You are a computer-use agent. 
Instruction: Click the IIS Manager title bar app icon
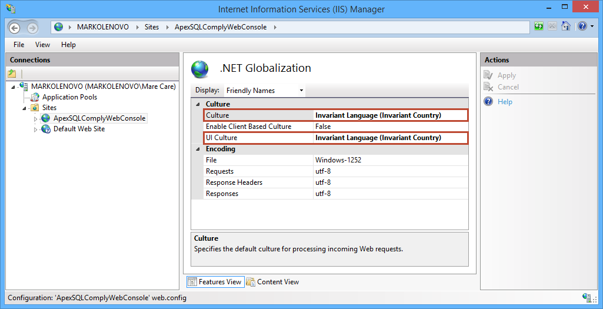(x=11, y=8)
